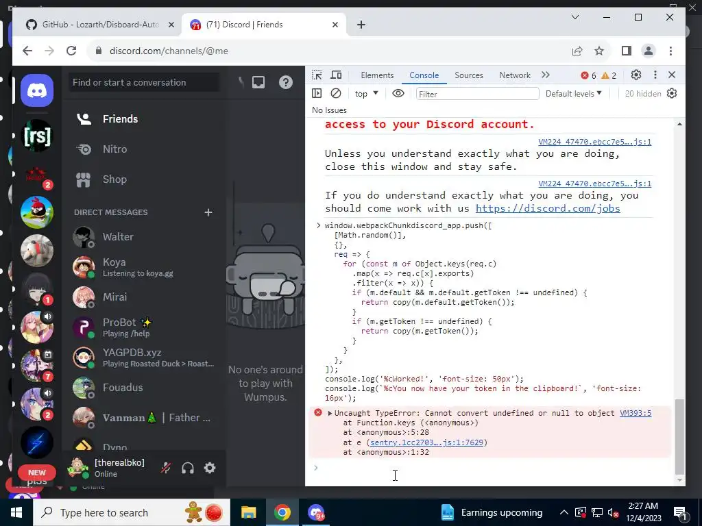Select the inspect element picker tool
The image size is (702, 526).
(317, 75)
